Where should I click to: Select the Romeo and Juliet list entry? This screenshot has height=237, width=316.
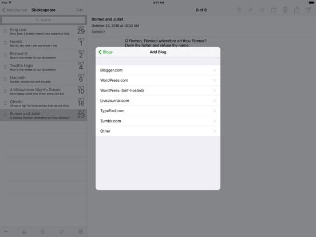[x=44, y=115]
